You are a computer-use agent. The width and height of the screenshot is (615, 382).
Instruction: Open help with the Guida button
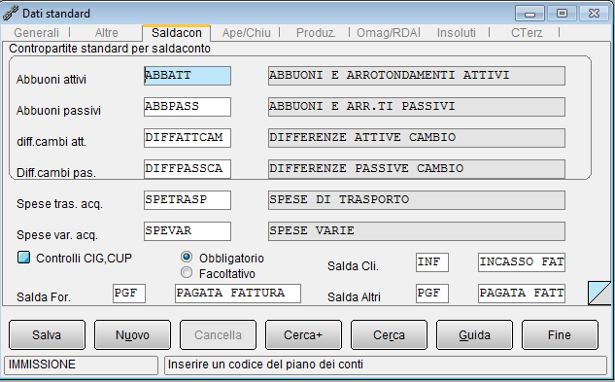click(x=474, y=335)
